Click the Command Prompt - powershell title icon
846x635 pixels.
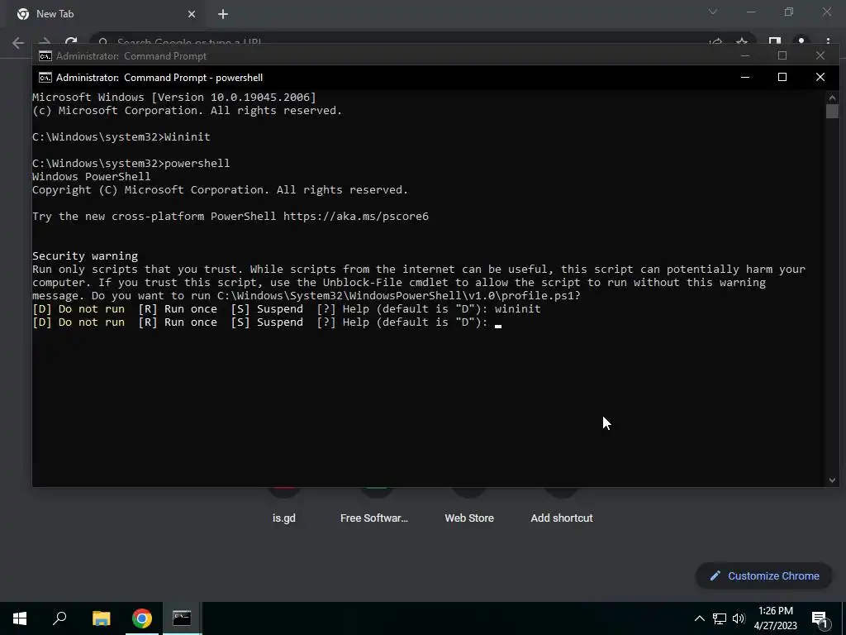45,77
